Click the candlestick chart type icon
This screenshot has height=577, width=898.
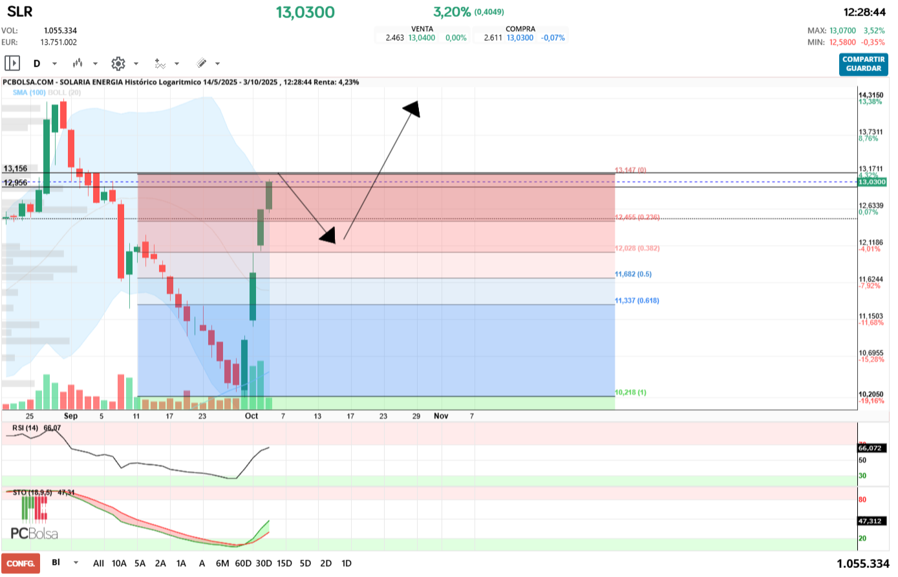pos(78,63)
